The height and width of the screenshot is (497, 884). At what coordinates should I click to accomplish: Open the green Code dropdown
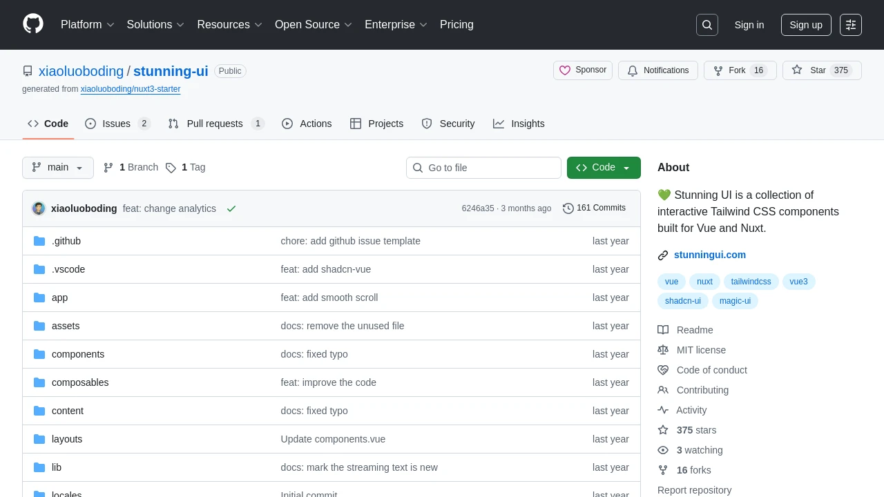pyautogui.click(x=604, y=168)
